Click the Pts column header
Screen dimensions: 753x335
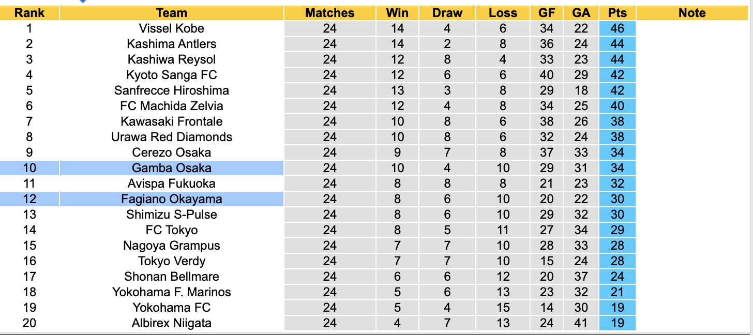pos(617,13)
